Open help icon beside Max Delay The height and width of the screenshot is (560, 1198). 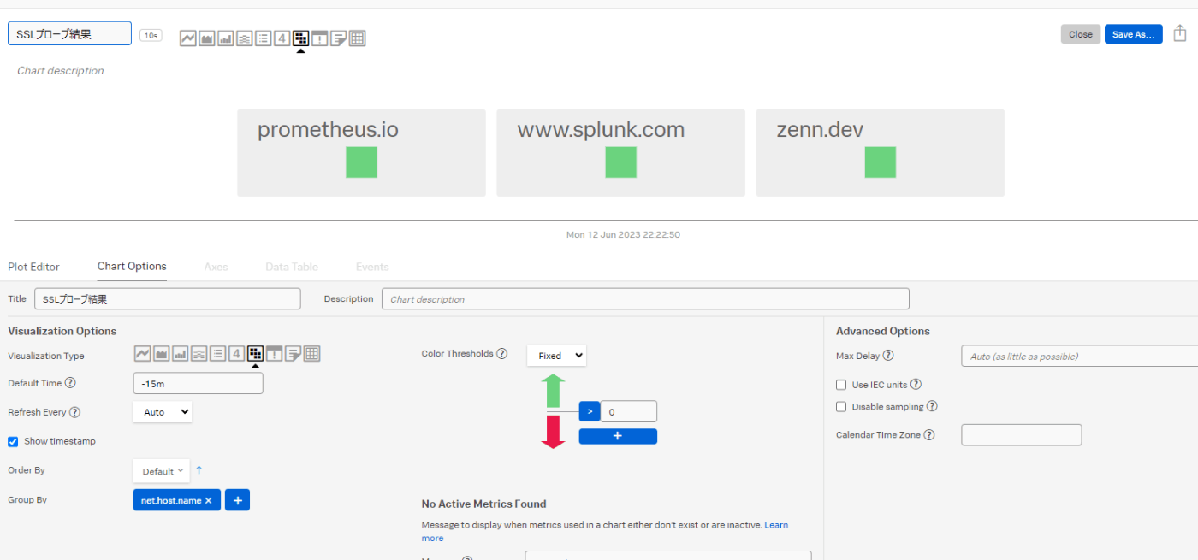coord(888,356)
